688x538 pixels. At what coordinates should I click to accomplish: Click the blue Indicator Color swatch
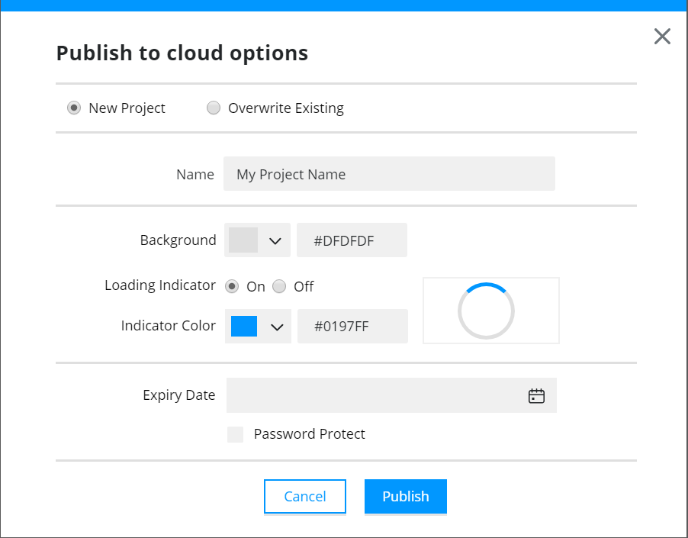pyautogui.click(x=244, y=326)
